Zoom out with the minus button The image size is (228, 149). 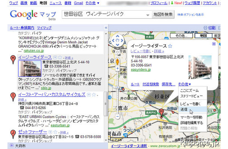pyautogui.click(x=117, y=116)
